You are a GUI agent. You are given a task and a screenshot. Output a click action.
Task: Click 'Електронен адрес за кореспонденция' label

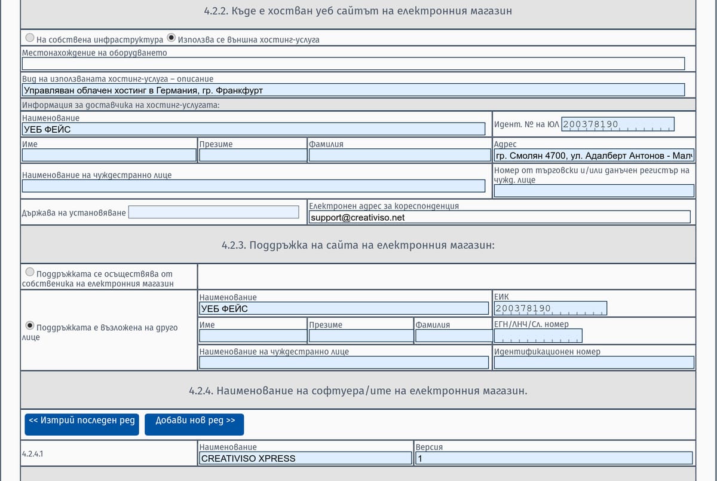(384, 205)
